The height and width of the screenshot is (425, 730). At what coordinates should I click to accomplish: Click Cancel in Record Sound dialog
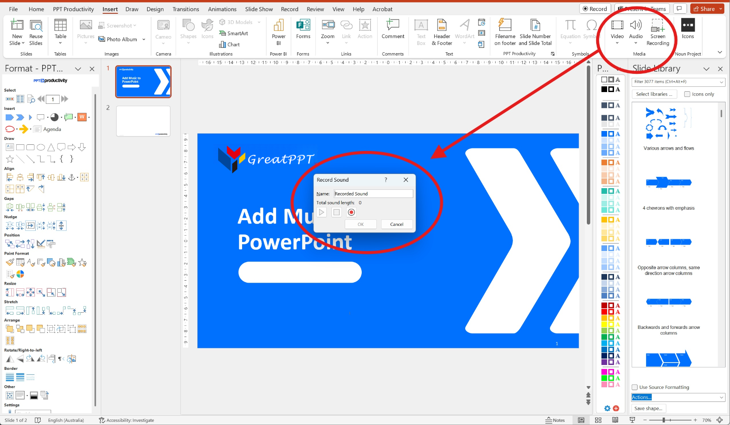click(397, 224)
